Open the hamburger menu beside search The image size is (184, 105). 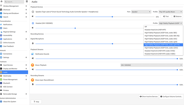pos(27,1)
